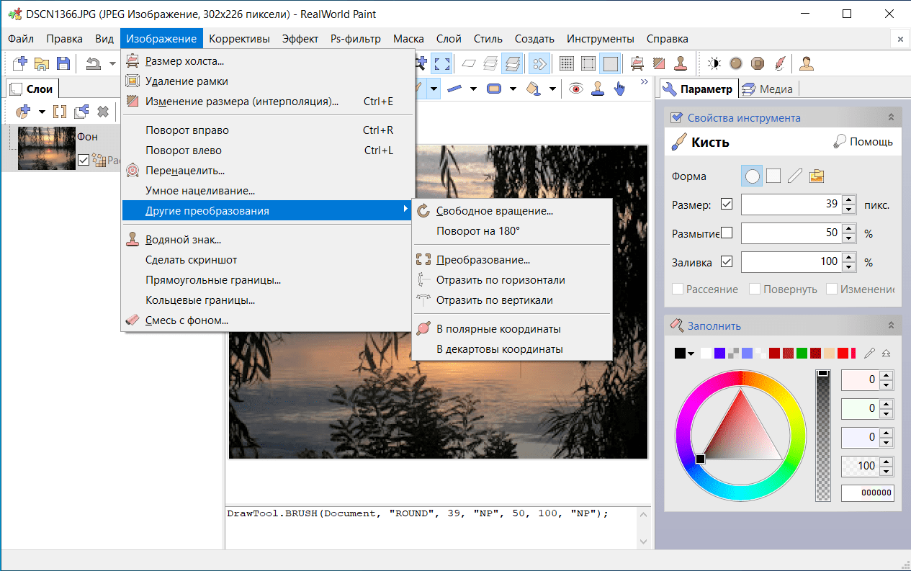Open the Эффект menu
Viewport: 911px width, 571px height.
click(x=300, y=39)
